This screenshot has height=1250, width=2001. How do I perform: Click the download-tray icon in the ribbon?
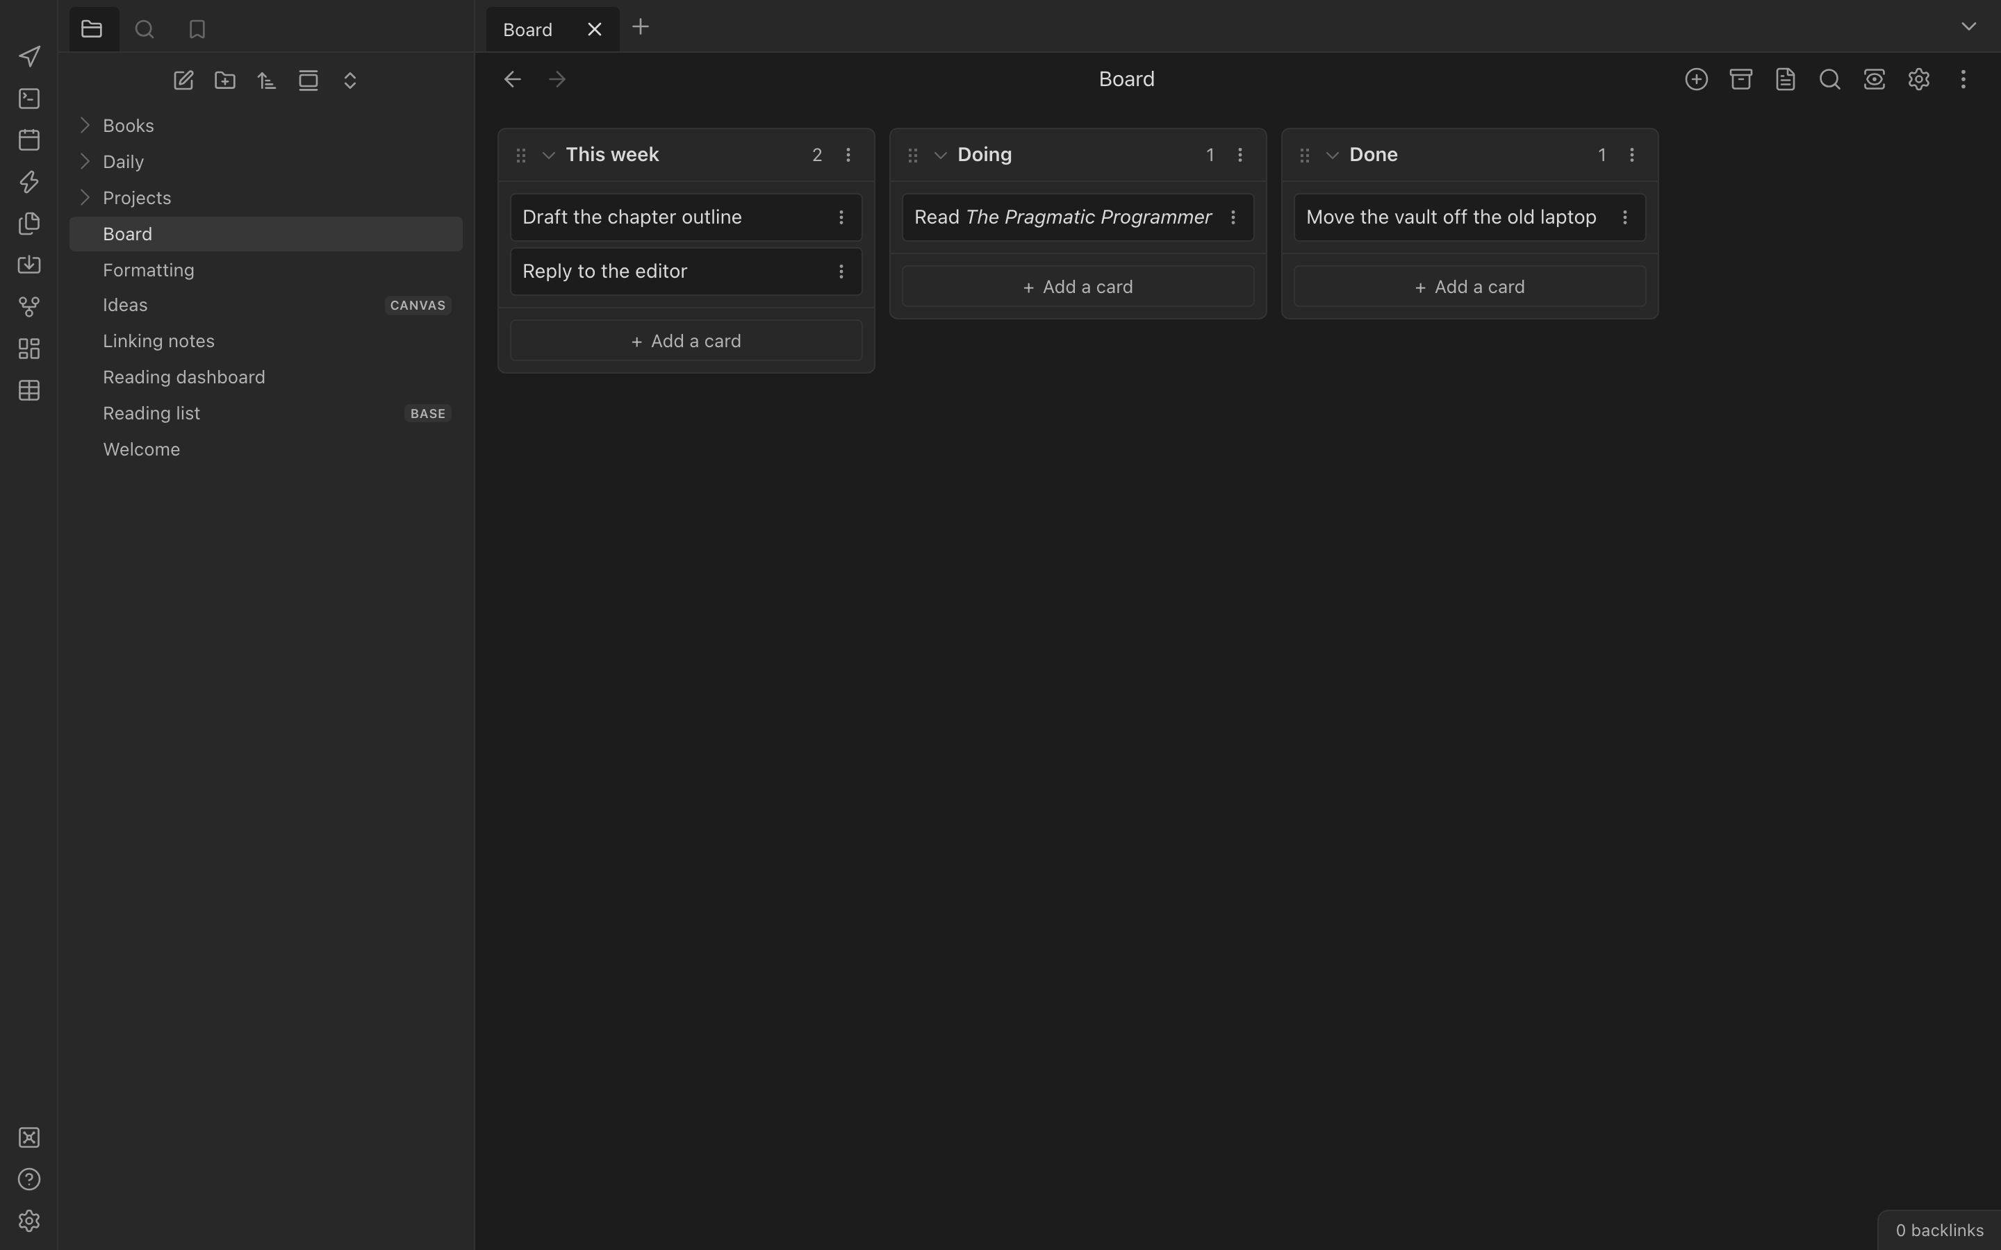pos(29,265)
